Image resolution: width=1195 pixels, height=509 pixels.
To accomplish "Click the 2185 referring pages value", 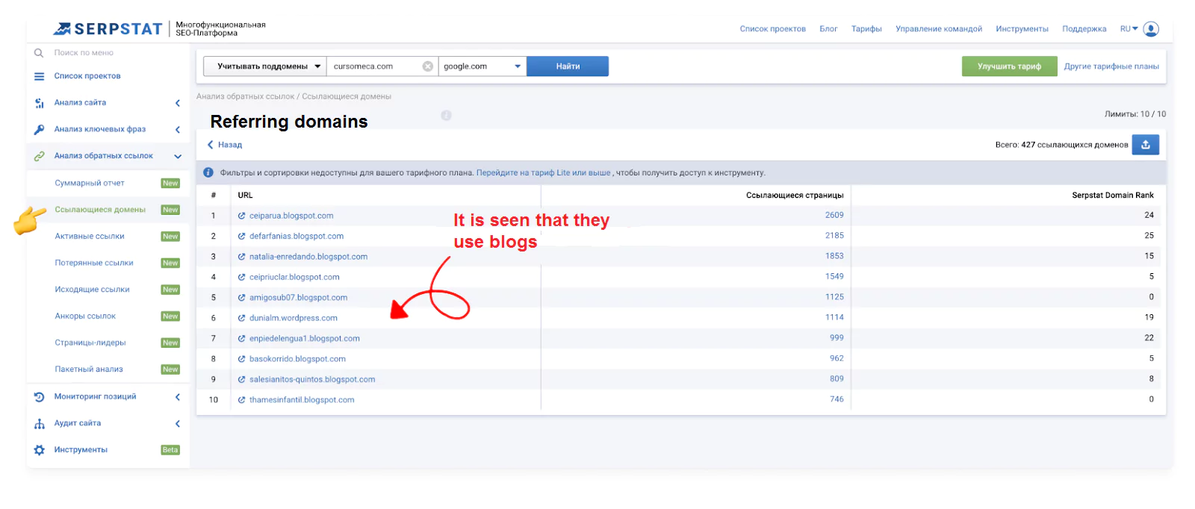I will [x=834, y=236].
